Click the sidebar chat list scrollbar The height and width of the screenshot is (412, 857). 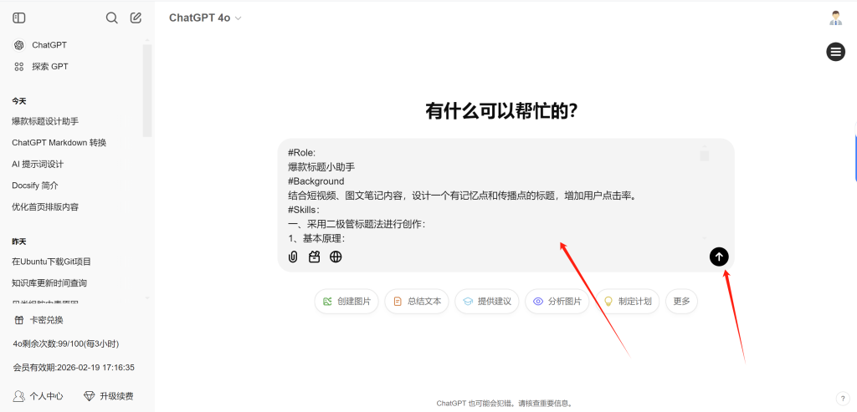(147, 90)
